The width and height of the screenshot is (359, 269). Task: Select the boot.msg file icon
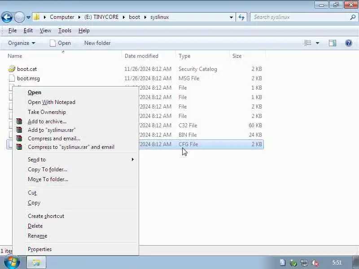tap(12, 78)
